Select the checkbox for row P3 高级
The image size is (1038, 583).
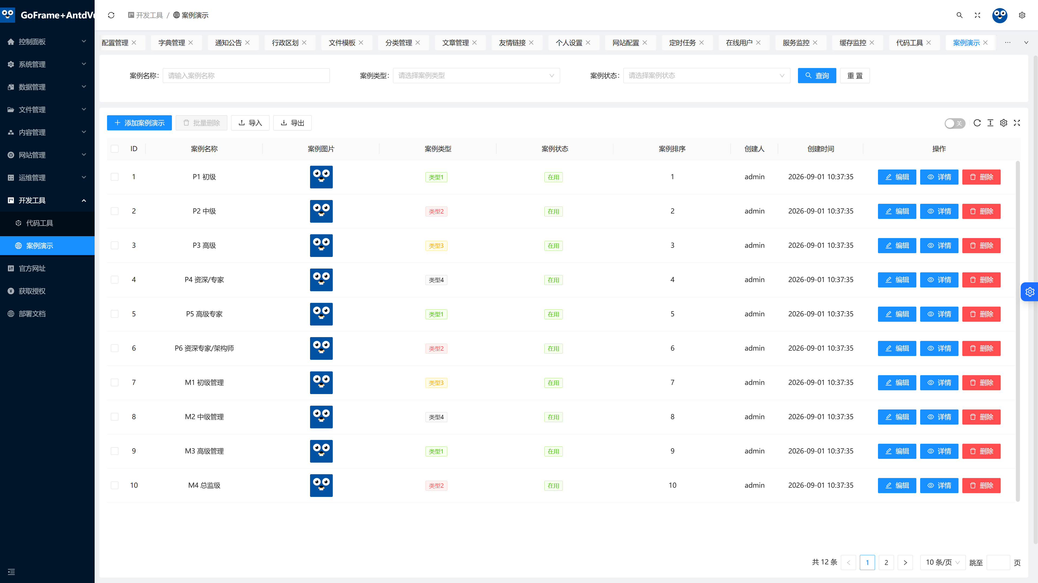pyautogui.click(x=115, y=245)
